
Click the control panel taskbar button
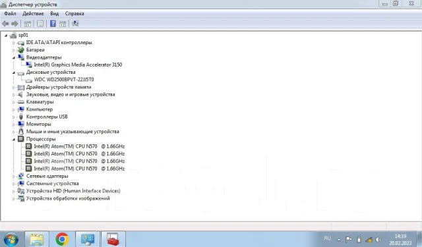tap(88, 239)
